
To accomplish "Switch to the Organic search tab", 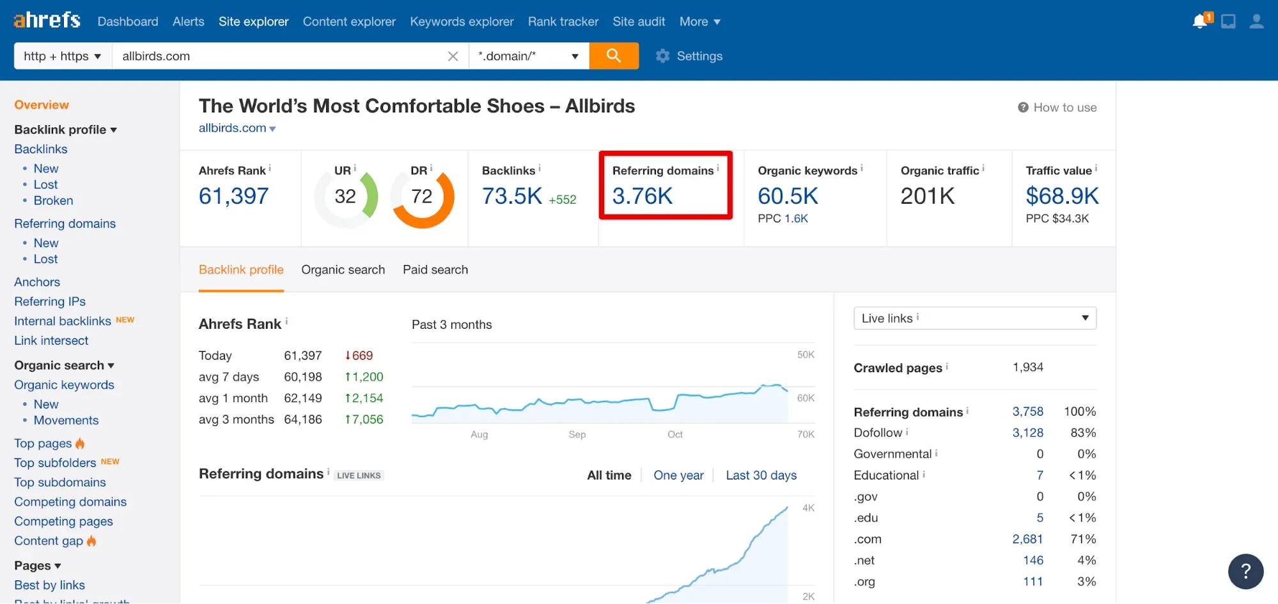I will (343, 270).
